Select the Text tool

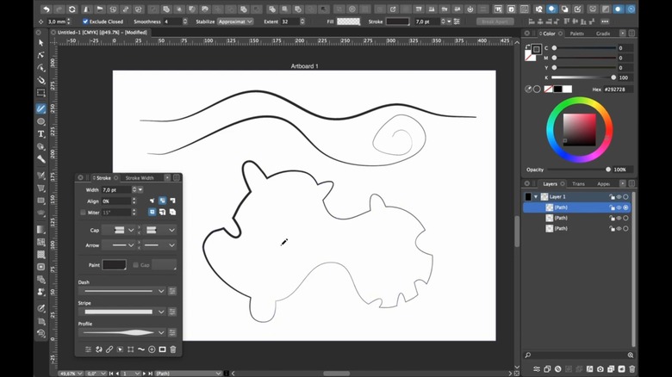point(40,134)
